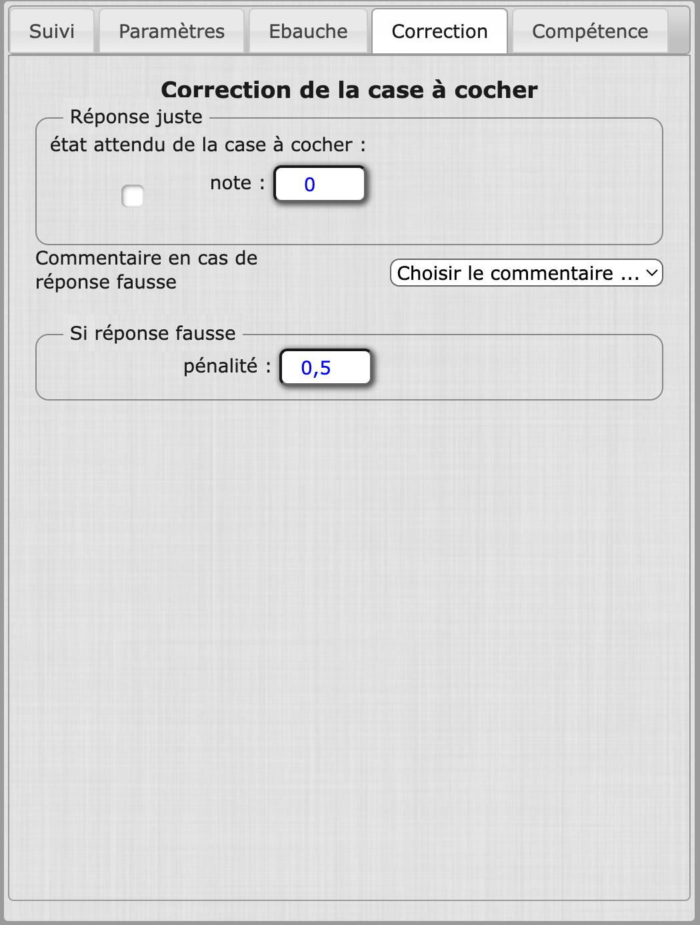Click the 'Correction de la case à cocher' heading
This screenshot has width=700, height=925.
(x=349, y=90)
